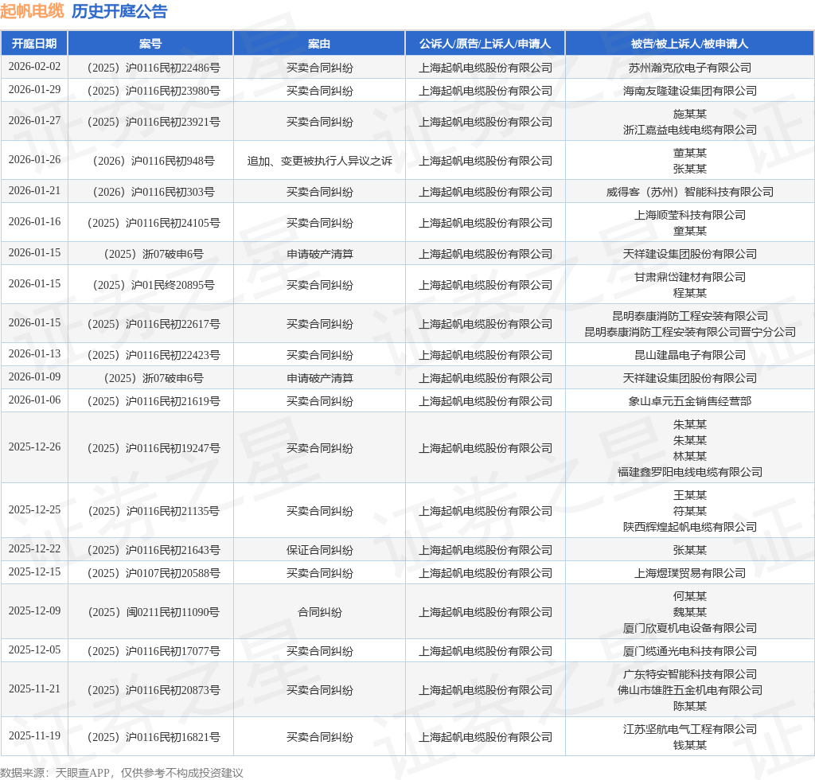Click case number 沪0116民初22486号
This screenshot has height=780, width=815.
click(173, 68)
